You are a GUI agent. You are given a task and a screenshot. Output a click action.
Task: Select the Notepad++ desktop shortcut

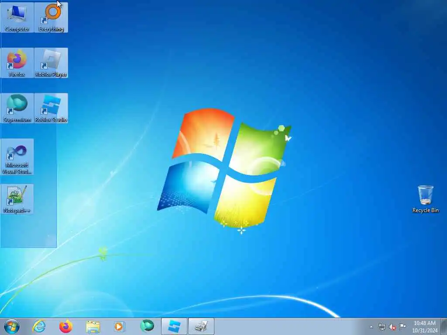click(17, 199)
